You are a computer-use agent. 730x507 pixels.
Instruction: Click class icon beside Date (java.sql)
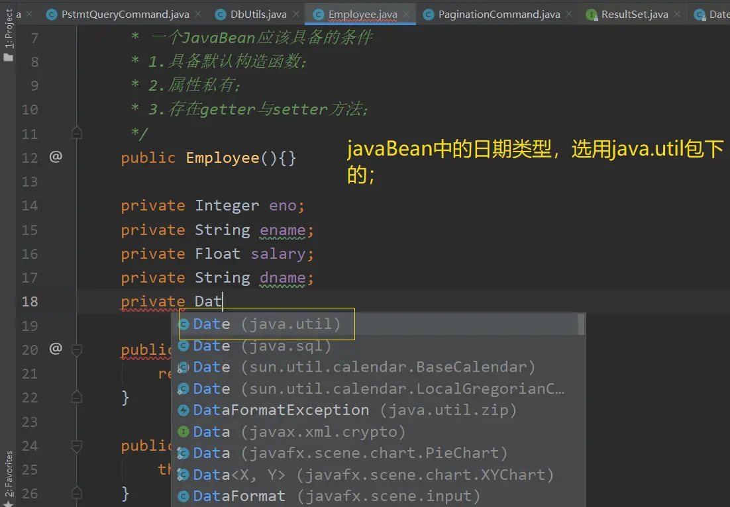183,346
